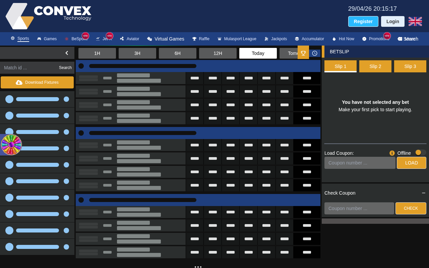Open the Aviator game link
Screen dimensions: 429x268
(x=129, y=39)
